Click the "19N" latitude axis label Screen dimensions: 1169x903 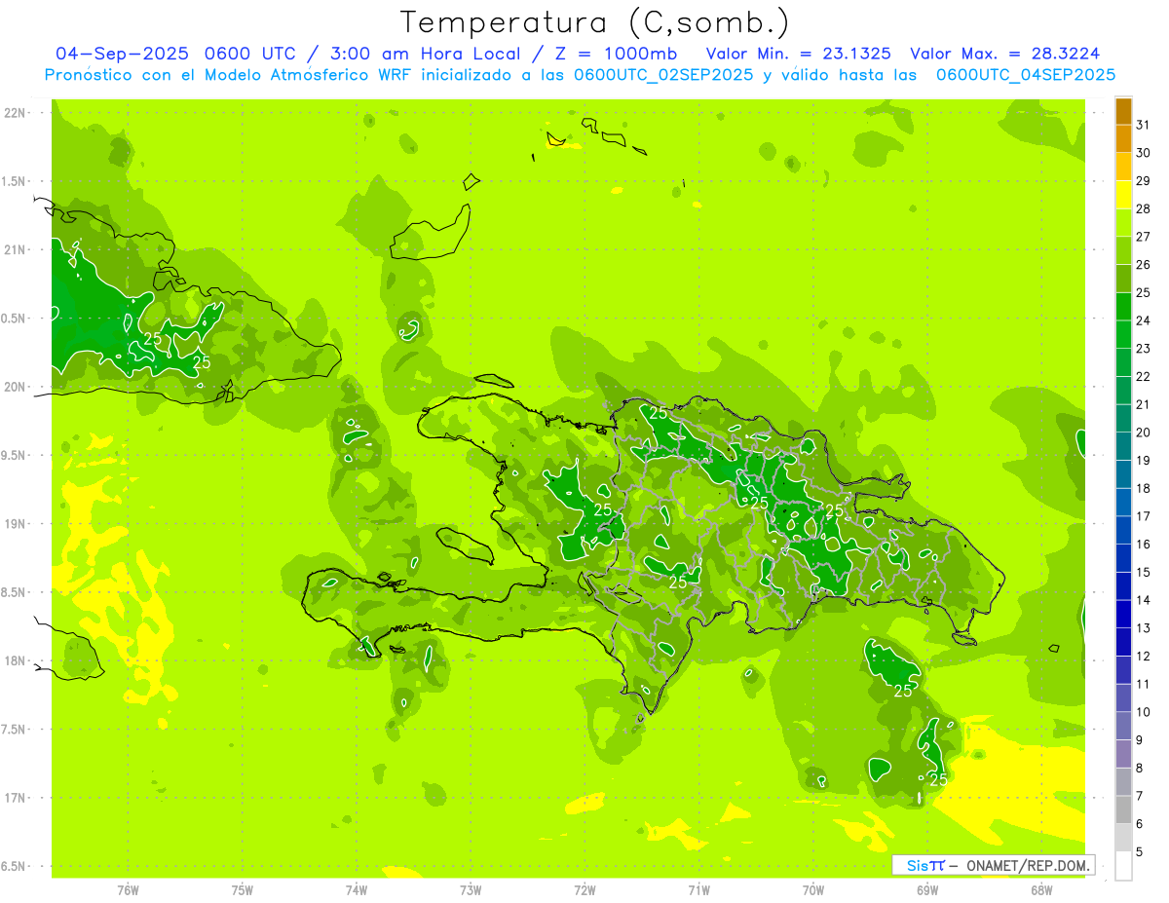(x=17, y=524)
